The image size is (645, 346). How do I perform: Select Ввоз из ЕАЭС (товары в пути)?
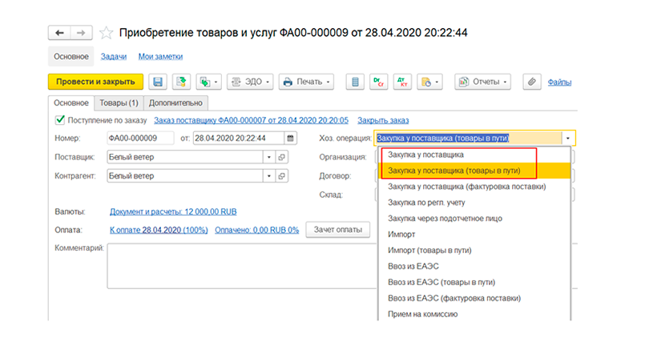pos(474,282)
